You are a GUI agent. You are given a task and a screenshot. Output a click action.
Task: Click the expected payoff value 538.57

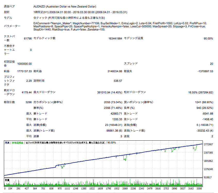pos(118,81)
